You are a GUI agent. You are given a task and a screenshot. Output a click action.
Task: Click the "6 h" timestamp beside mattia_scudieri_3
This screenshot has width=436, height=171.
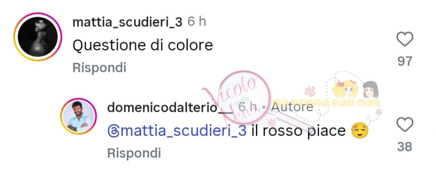197,22
